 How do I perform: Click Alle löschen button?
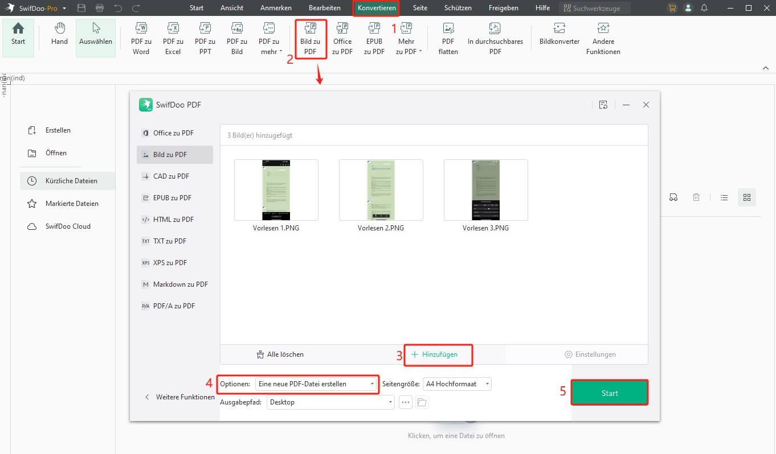point(280,354)
